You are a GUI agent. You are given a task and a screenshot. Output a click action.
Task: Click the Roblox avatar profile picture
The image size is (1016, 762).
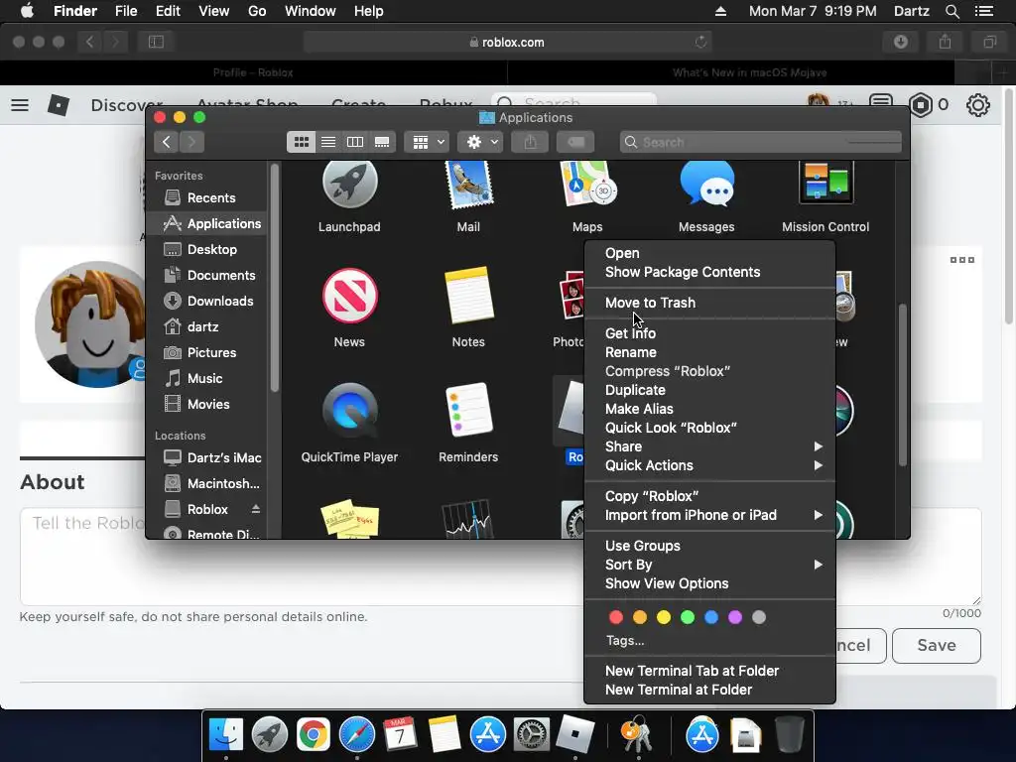point(91,324)
